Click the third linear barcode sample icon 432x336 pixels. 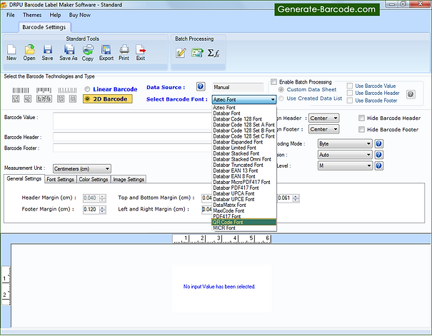tap(67, 91)
